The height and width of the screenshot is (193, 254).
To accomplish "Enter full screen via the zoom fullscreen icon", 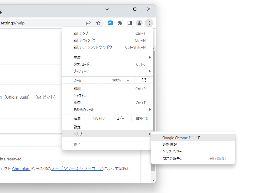I will pyautogui.click(x=144, y=80).
